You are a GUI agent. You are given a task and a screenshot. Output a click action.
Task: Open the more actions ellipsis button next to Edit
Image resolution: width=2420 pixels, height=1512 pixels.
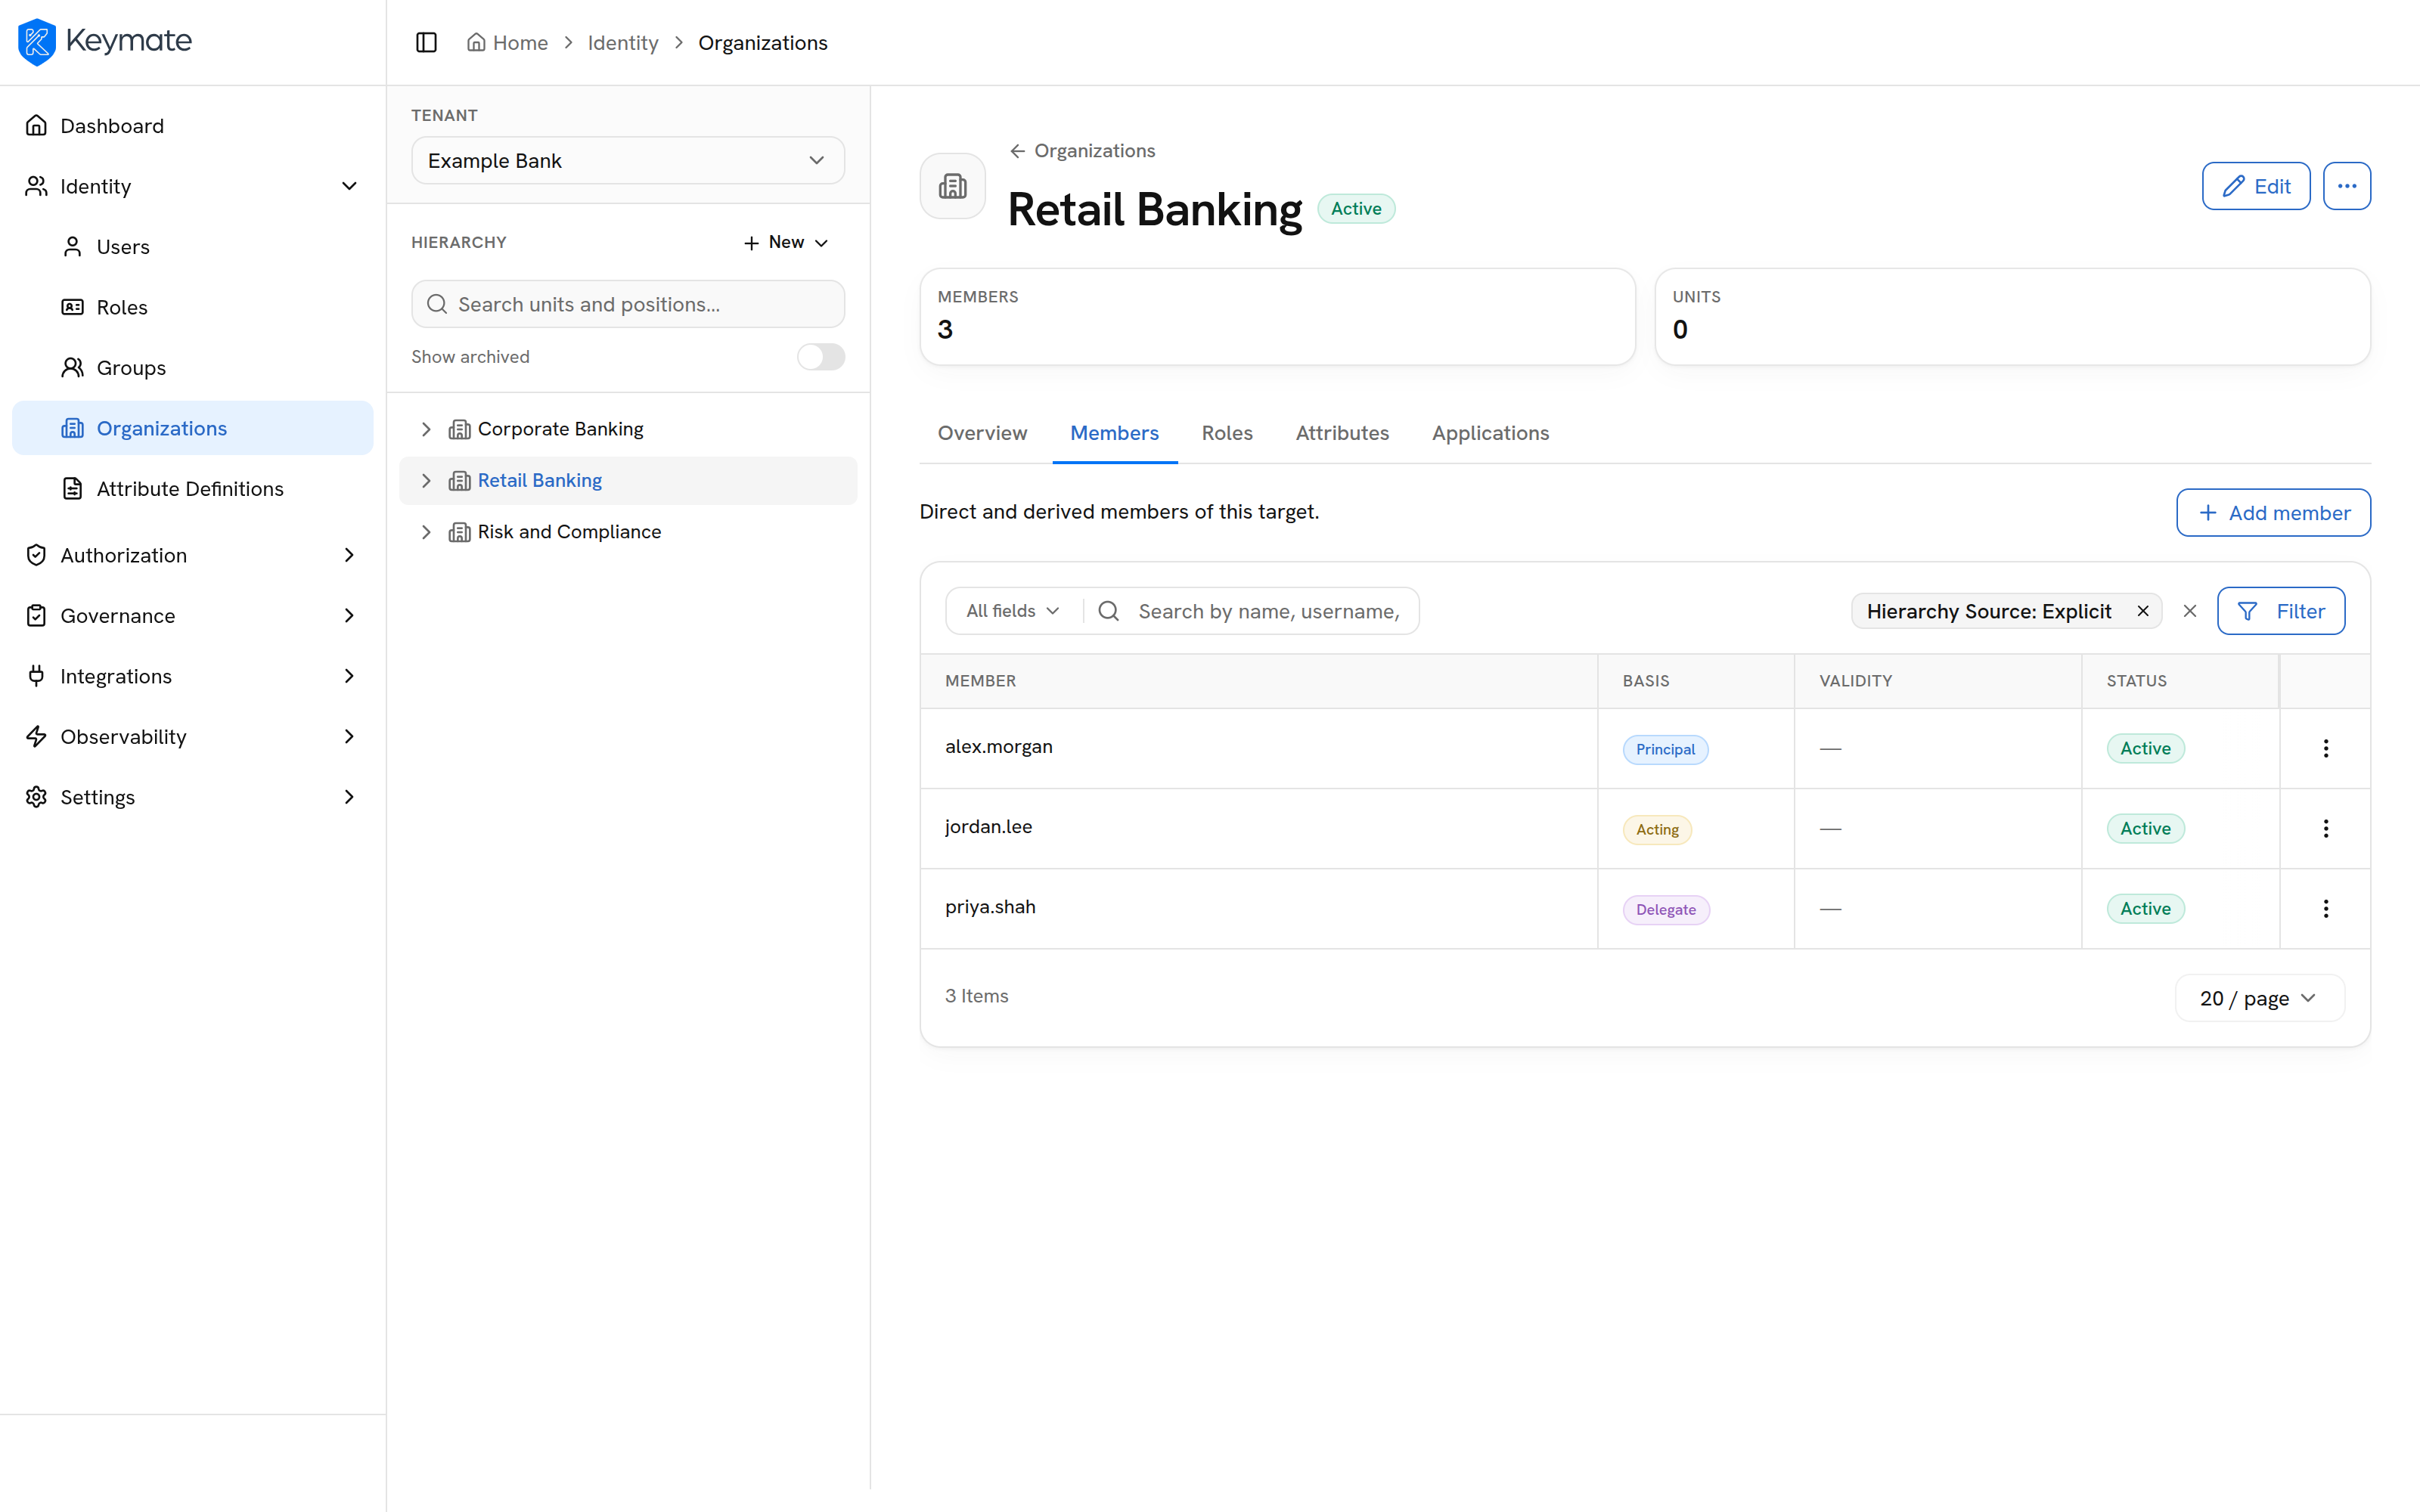click(2346, 186)
